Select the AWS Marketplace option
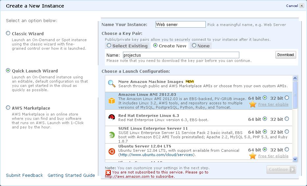This screenshot has width=307, height=186. pyautogui.click(x=8, y=107)
